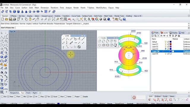The width and height of the screenshot is (190, 107).
Task: Toggle the Int osnap checkbox
Action: click(x=34, y=97)
